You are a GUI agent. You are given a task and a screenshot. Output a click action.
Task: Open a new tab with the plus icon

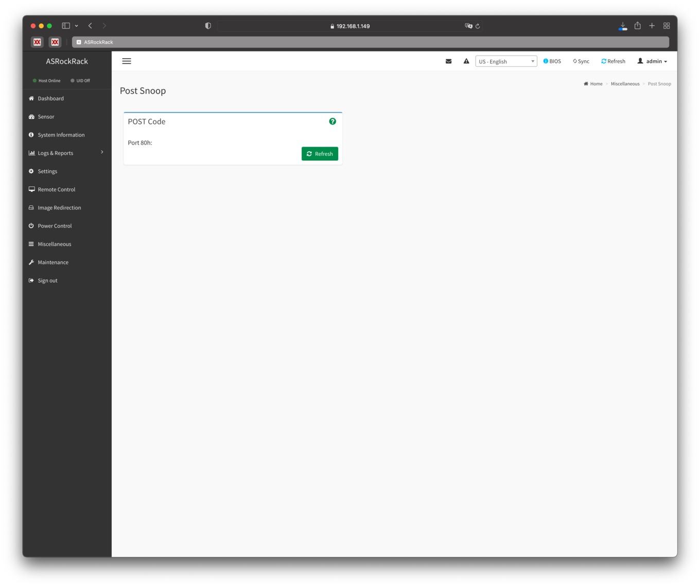pyautogui.click(x=652, y=26)
